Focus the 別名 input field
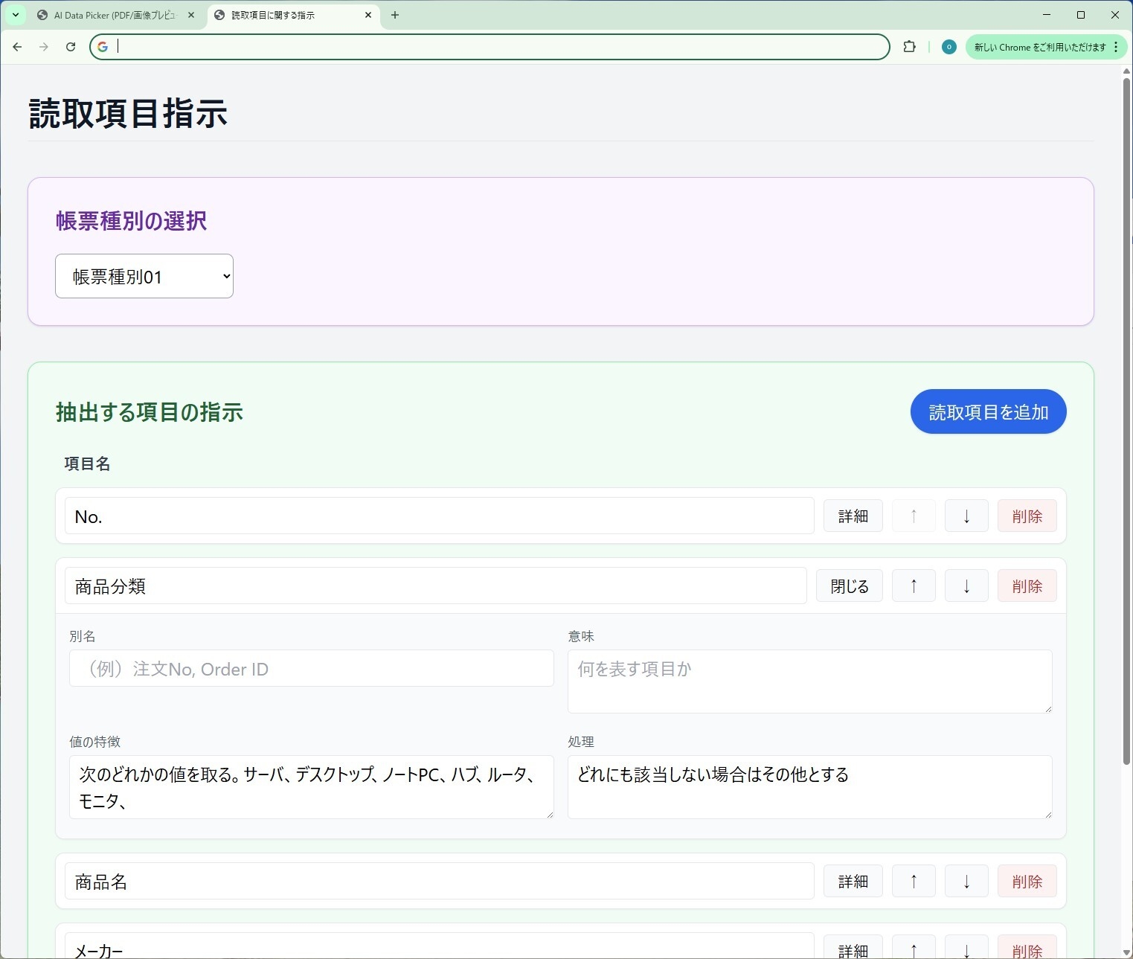The height and width of the screenshot is (959, 1133). tap(311, 668)
